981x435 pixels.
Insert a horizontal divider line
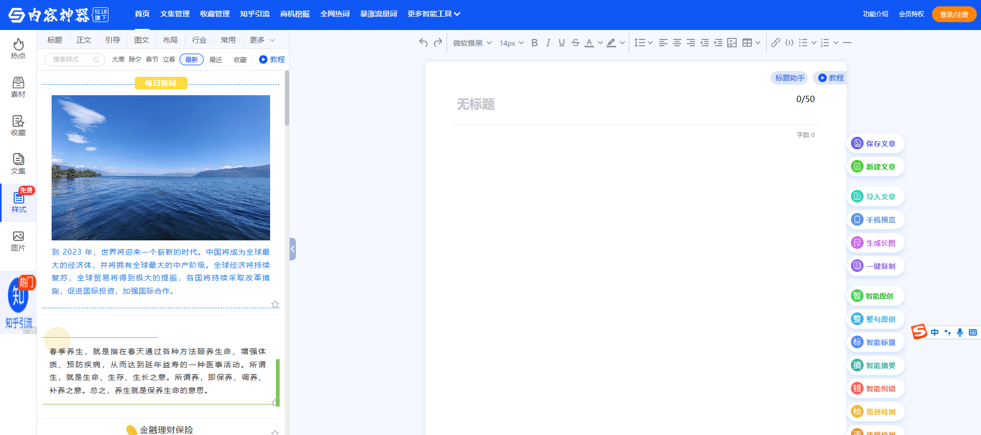[847, 43]
